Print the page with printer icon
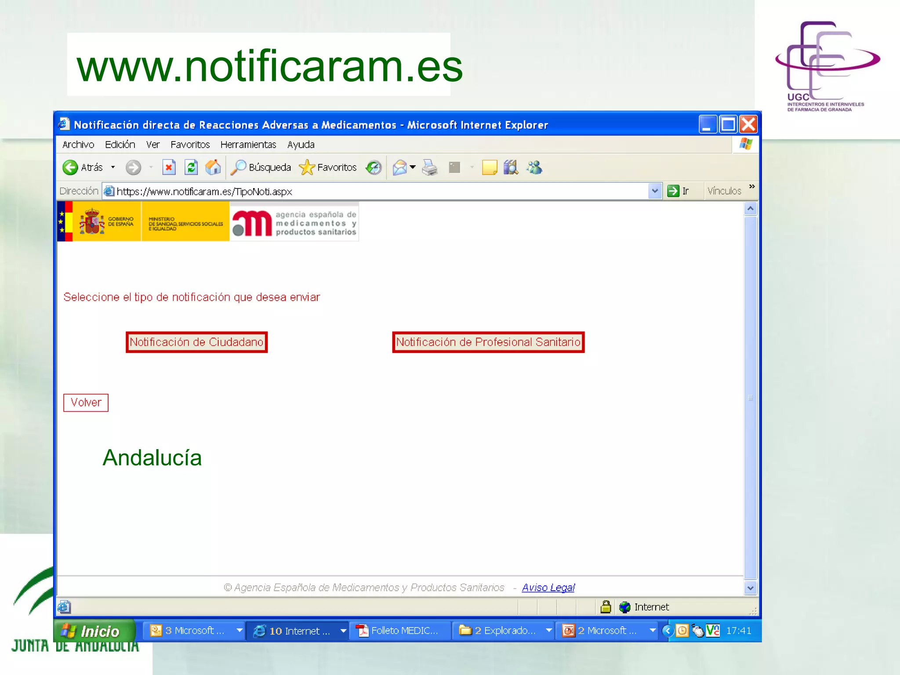This screenshot has height=675, width=900. [x=430, y=167]
